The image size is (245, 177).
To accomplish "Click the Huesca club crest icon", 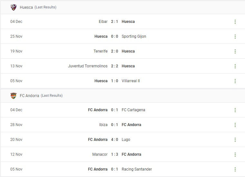I will point(13,7).
